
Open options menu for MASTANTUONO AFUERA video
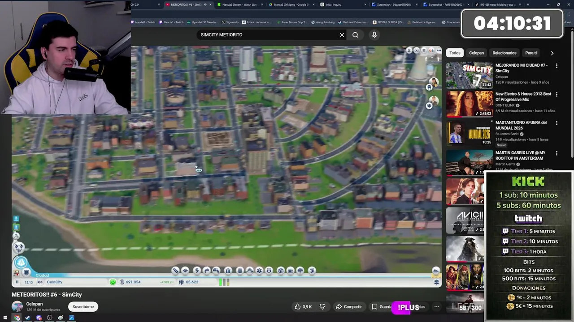557,123
